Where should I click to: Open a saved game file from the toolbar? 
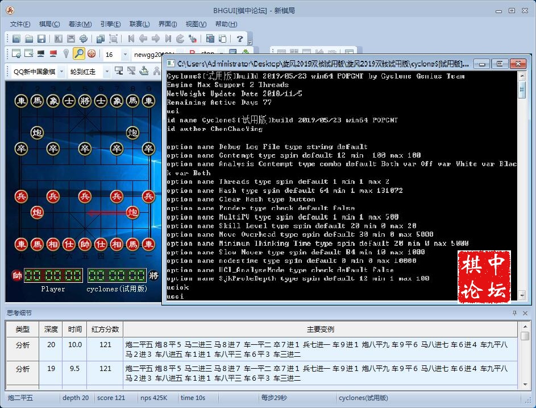[x=29, y=39]
